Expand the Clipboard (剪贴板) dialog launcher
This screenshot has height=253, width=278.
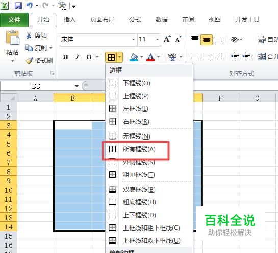tap(53, 73)
